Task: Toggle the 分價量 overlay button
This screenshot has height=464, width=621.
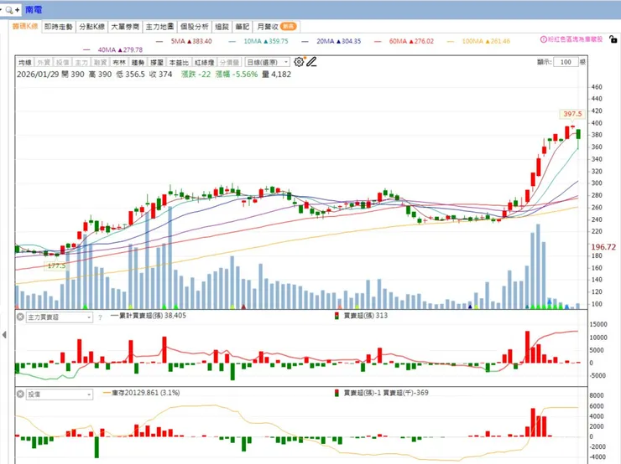Action: click(229, 63)
